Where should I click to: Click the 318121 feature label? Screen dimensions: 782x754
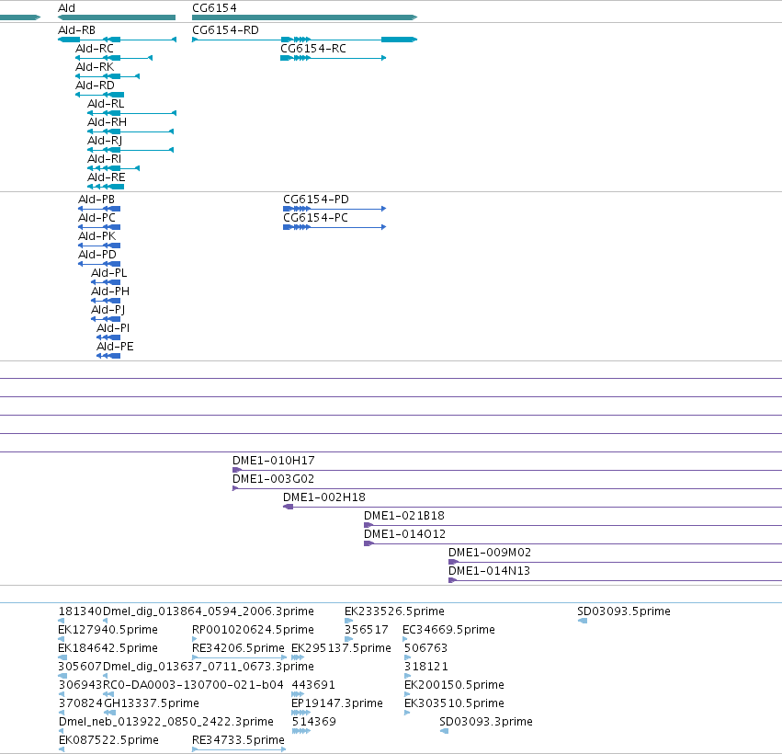(425, 667)
